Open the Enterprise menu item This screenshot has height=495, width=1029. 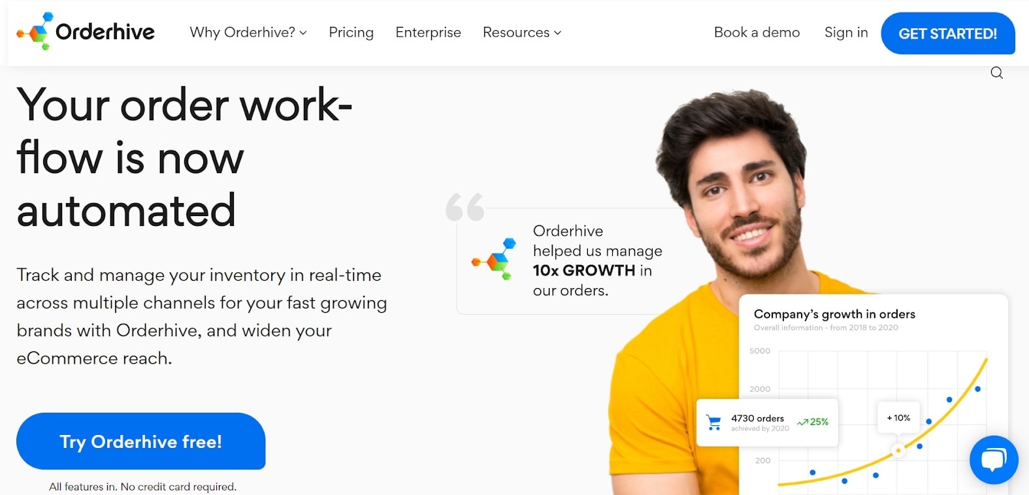coord(428,33)
